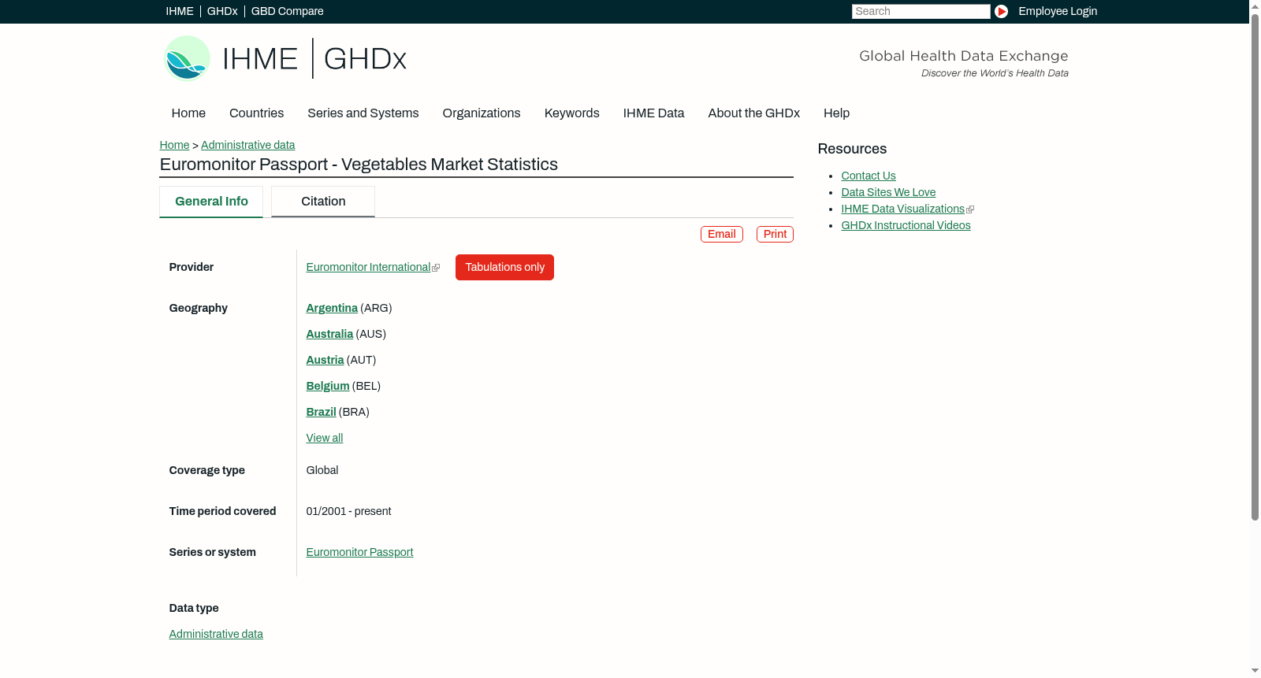Viewport: 1261px width, 678px height.
Task: Open the Euromonitor Passport series link
Action: [x=359, y=552]
